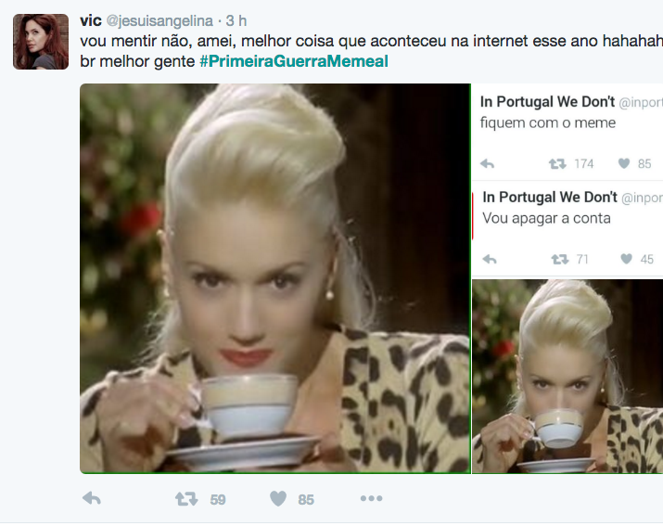Click the reply arrow under 'fiquem com o meme'
Screen dimensions: 663x526
(487, 164)
